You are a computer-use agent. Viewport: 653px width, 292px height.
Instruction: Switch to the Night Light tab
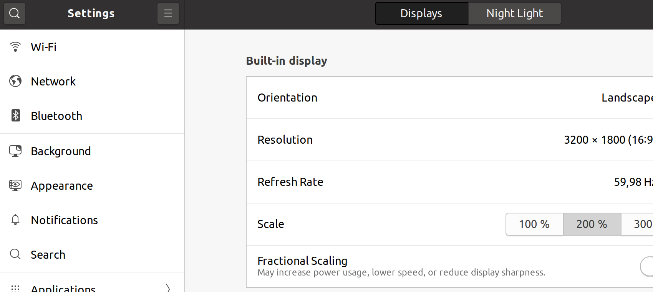[515, 13]
